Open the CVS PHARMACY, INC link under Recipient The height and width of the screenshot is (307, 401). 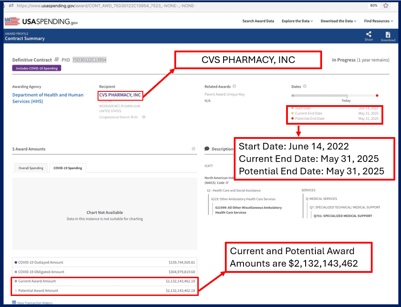tap(120, 95)
